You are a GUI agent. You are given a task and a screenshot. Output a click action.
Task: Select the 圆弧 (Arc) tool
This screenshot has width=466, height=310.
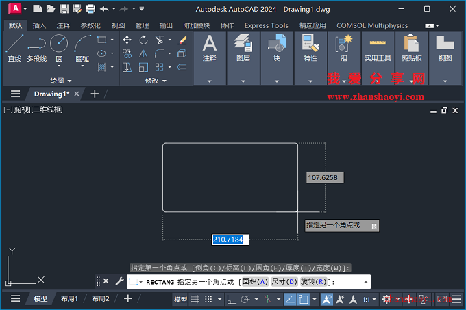click(x=82, y=47)
